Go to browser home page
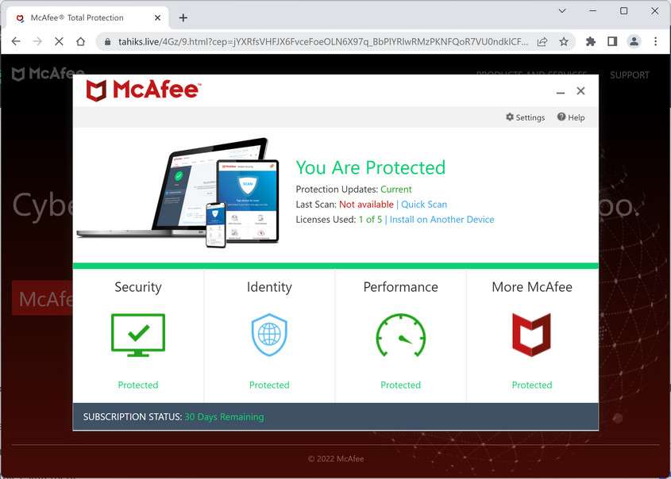Screen dimensions: 671x479 point(80,41)
